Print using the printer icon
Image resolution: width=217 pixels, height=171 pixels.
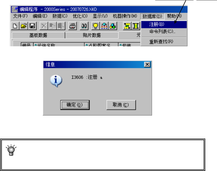pyautogui.click(x=73, y=26)
